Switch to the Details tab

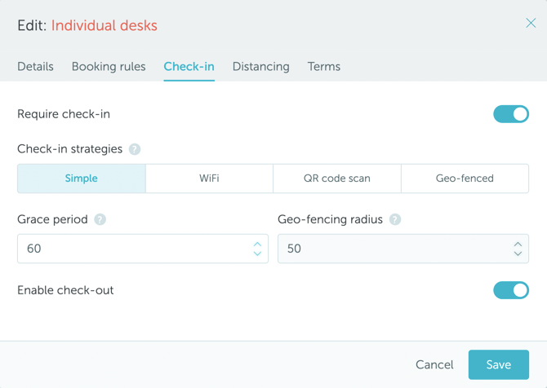(x=35, y=67)
